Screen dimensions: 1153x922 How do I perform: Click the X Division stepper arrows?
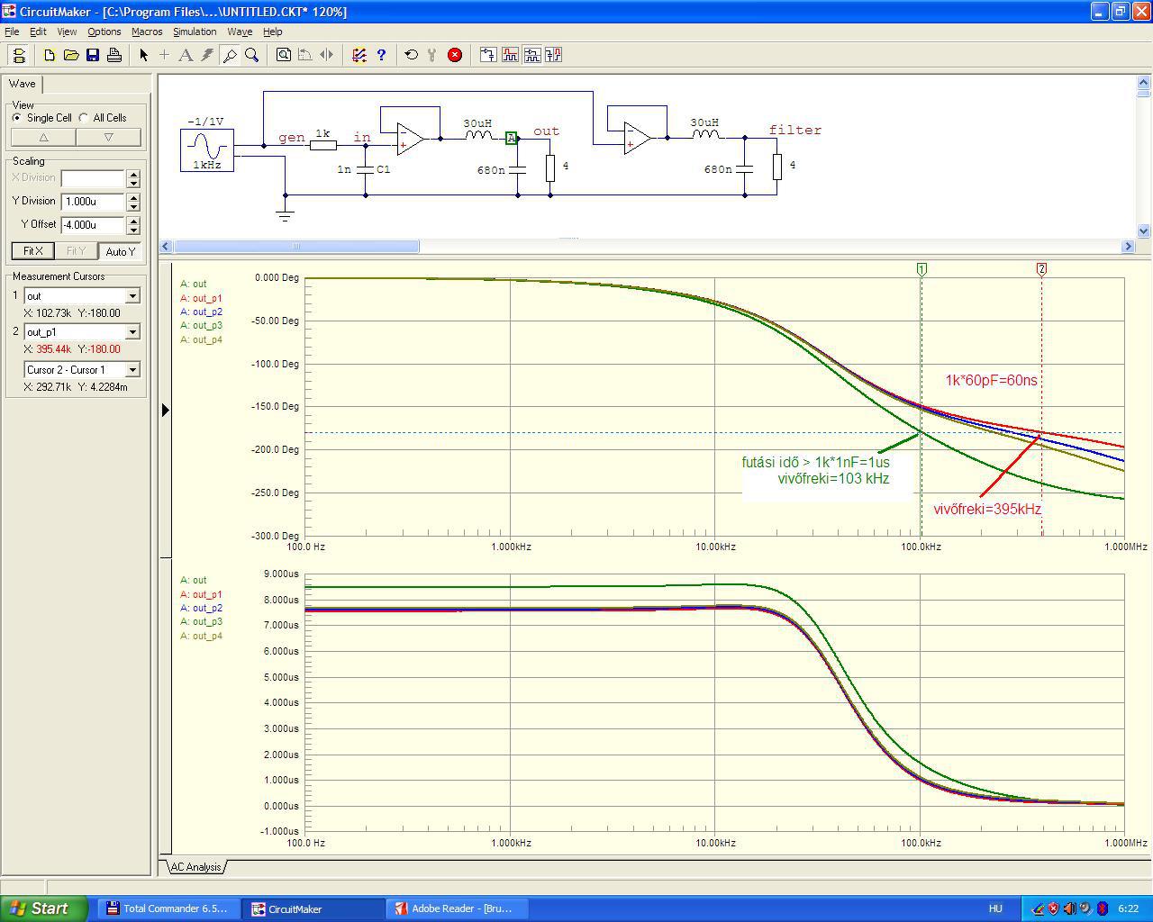(x=133, y=178)
